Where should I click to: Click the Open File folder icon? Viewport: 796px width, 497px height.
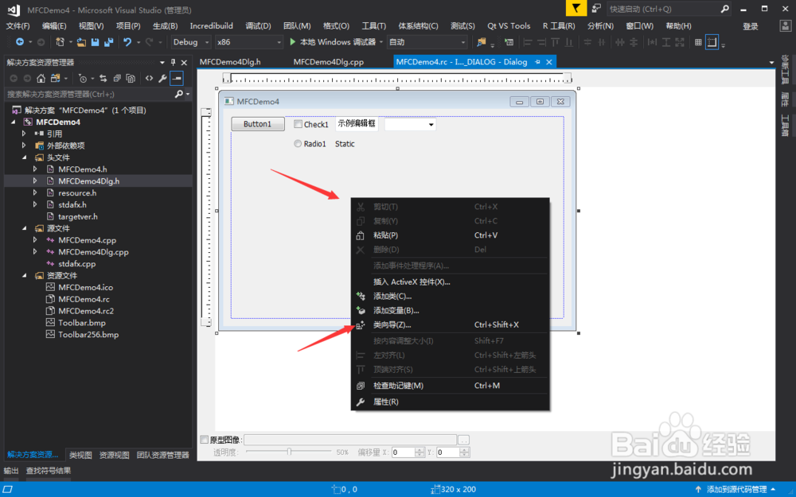coord(81,42)
